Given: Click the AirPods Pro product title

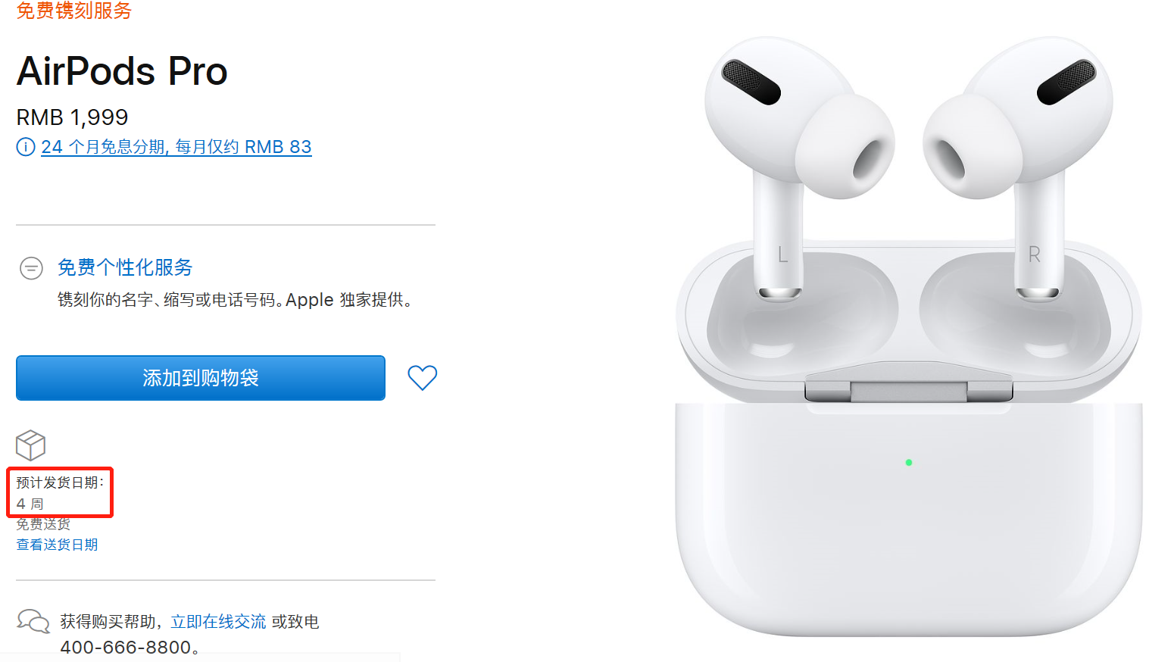Looking at the screenshot, I should tap(122, 71).
